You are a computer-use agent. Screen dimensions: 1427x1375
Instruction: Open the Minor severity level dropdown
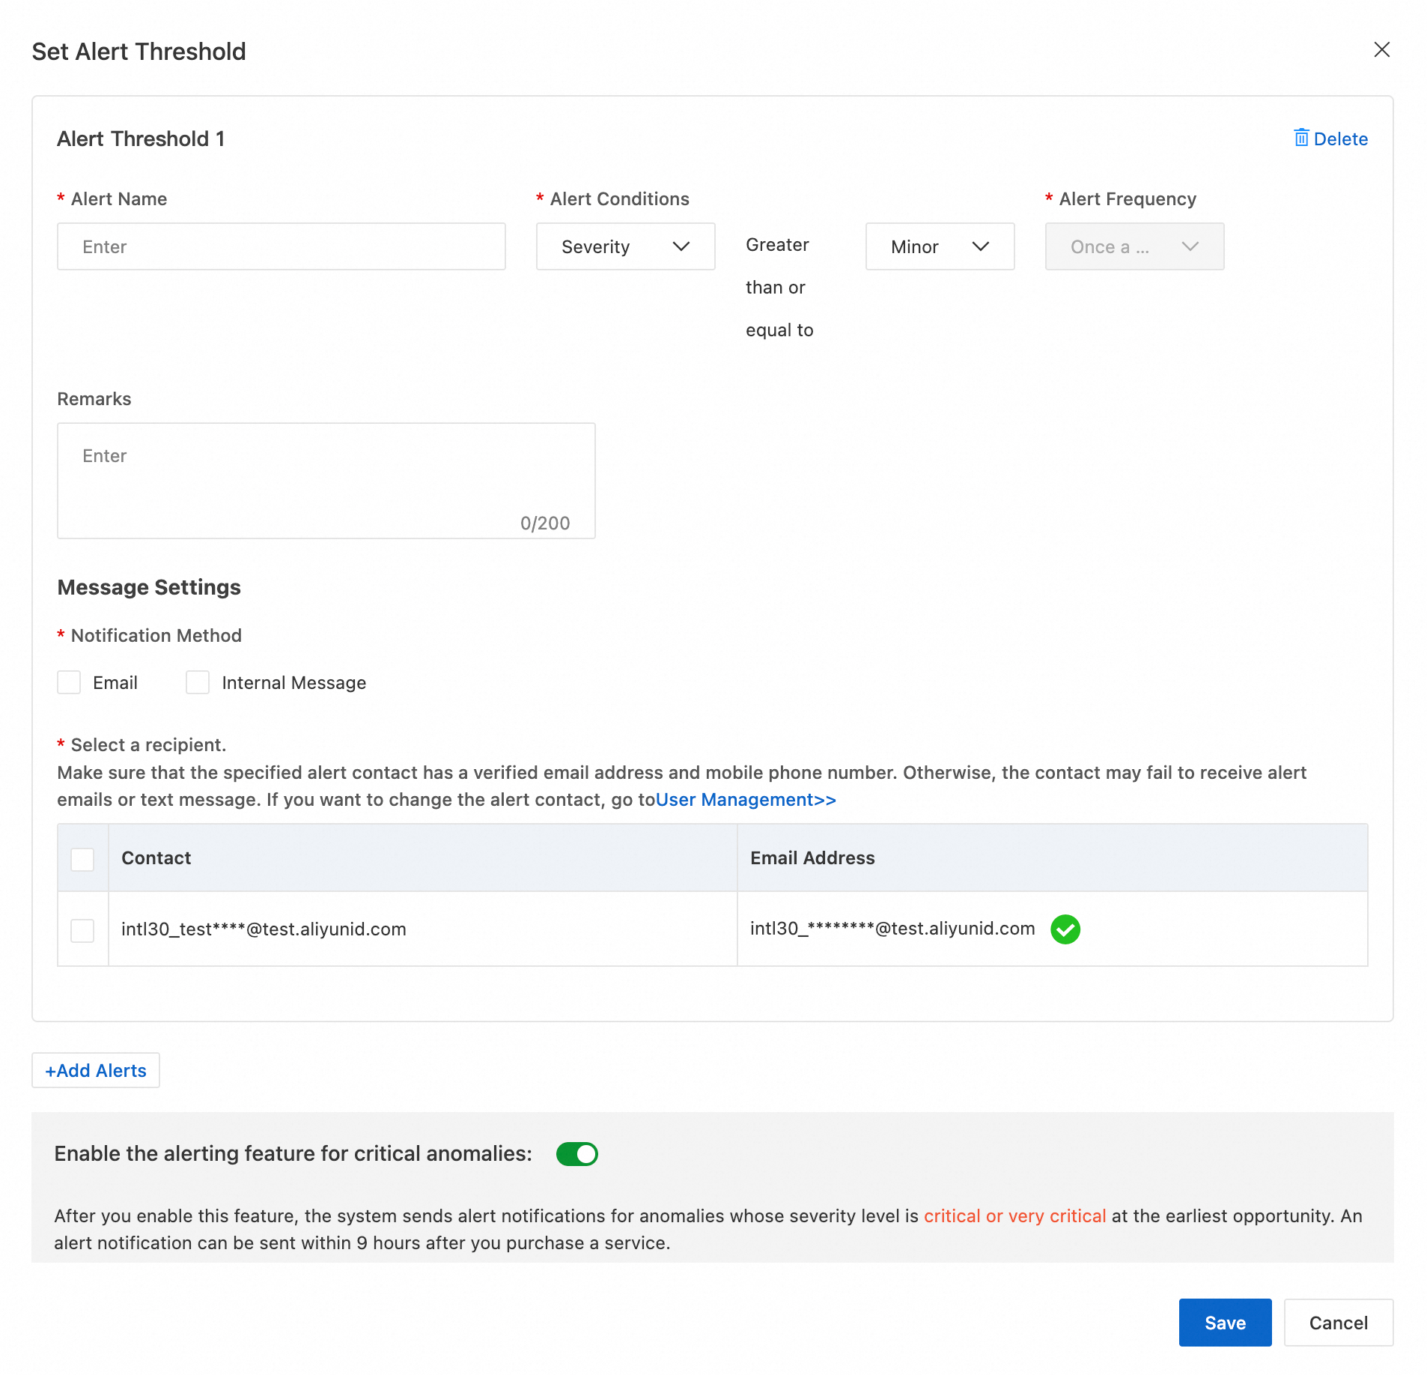[940, 246]
